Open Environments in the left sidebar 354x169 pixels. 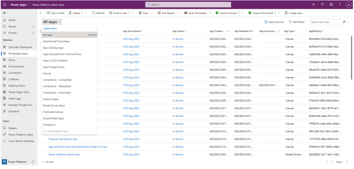(16, 66)
